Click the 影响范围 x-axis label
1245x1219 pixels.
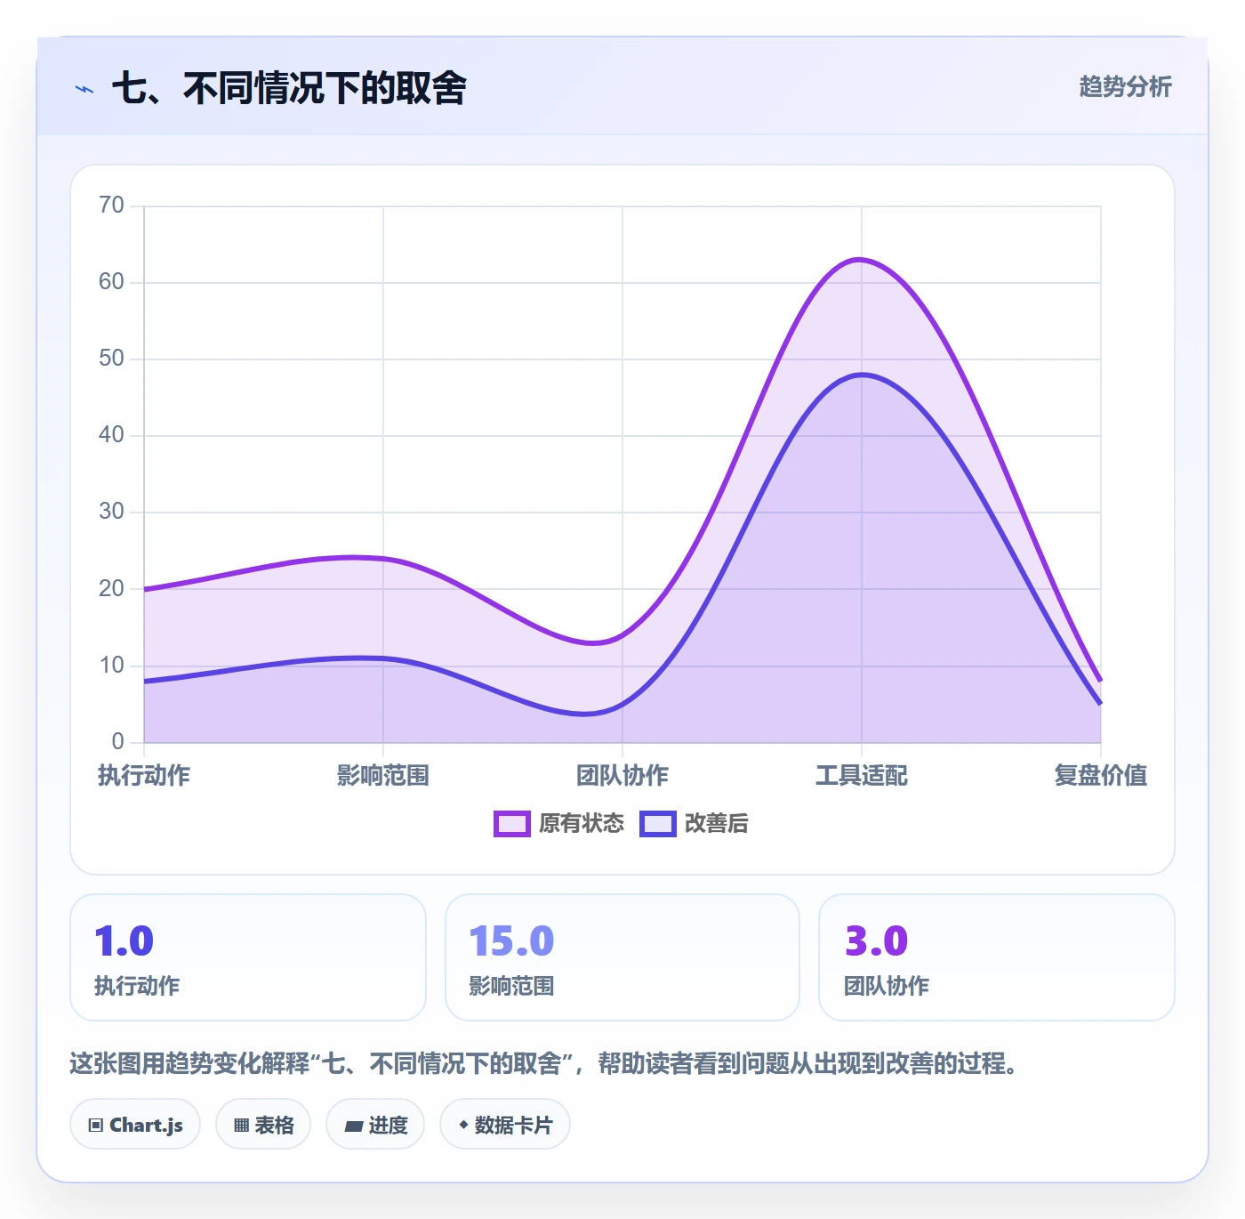pyautogui.click(x=383, y=776)
